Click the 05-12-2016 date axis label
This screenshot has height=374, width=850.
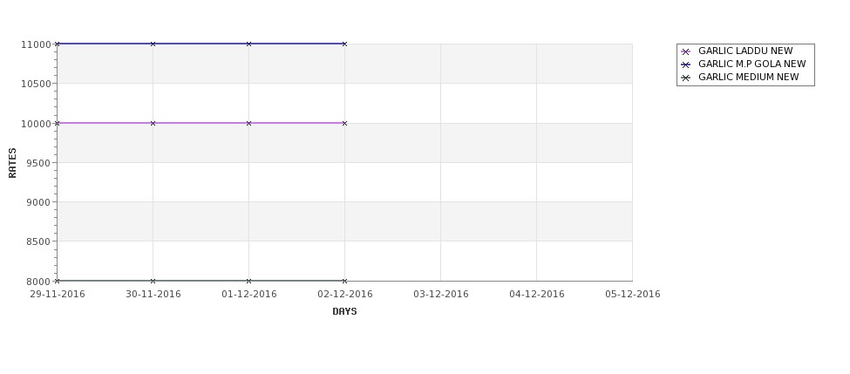point(633,295)
